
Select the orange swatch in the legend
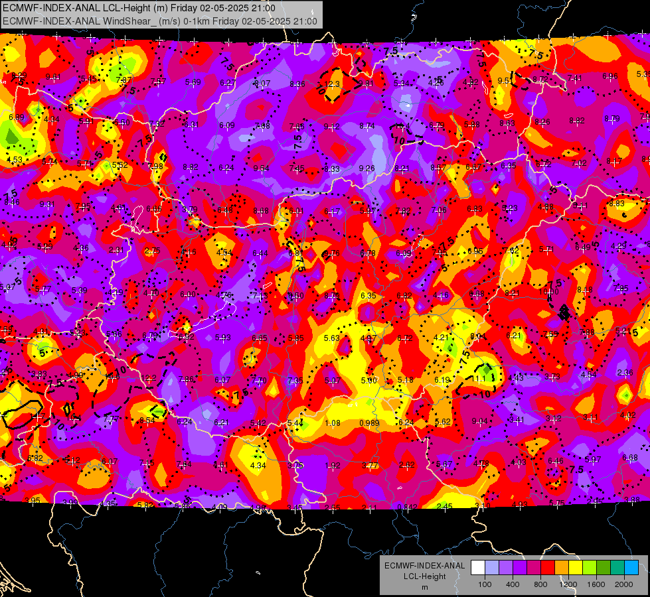point(562,567)
